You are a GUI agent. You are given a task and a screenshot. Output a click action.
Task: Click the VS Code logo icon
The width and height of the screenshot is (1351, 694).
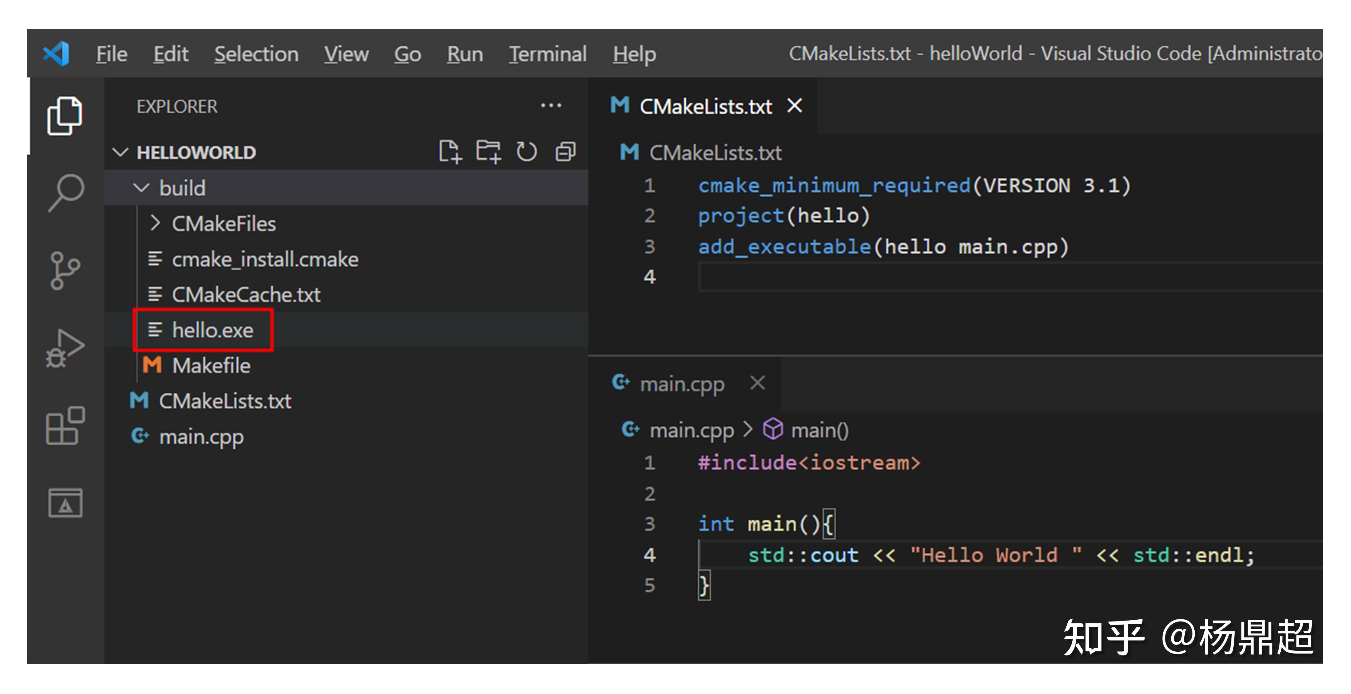pos(56,54)
